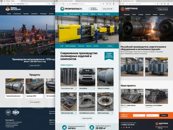The image size is (173, 130).
Task: Select the second carousel dot on Энергомаш hero
Action: point(144,40)
